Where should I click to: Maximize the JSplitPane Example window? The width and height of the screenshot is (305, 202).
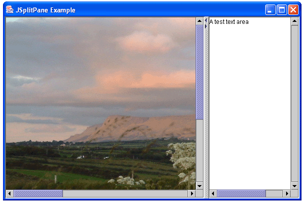tap(282, 10)
